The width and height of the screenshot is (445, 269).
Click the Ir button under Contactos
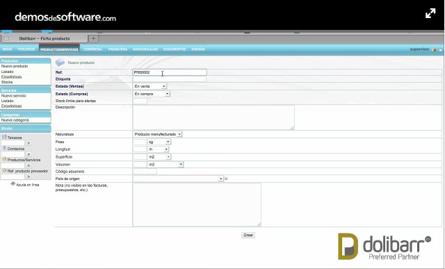point(29,154)
